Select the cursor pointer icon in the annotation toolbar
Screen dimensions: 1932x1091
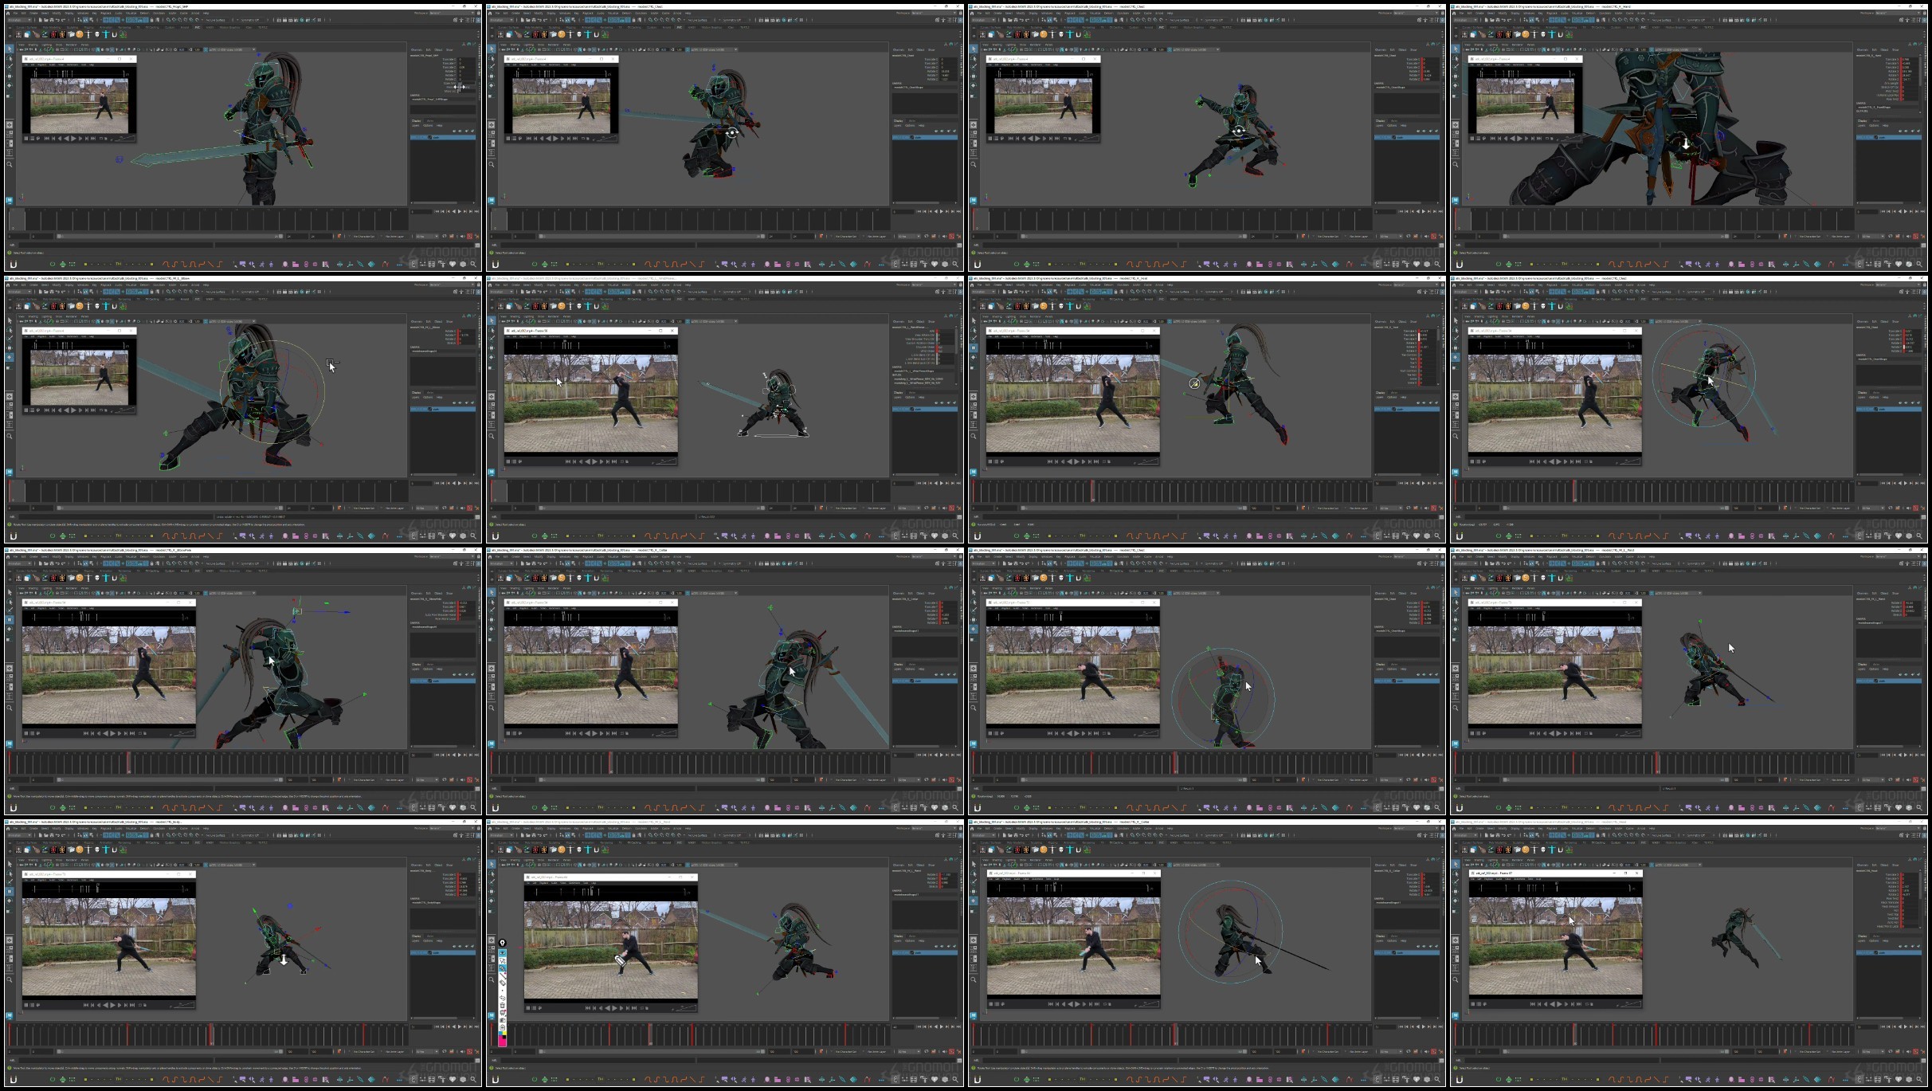point(503,961)
